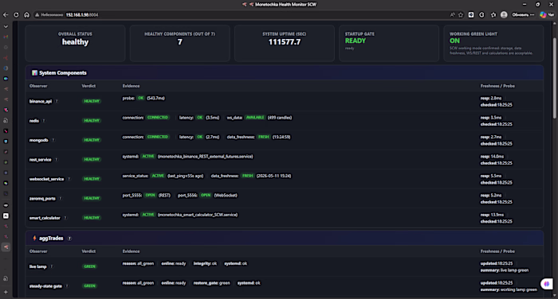The width and height of the screenshot is (558, 299).
Task: Open the favorites list icon
Action: (x=493, y=15)
